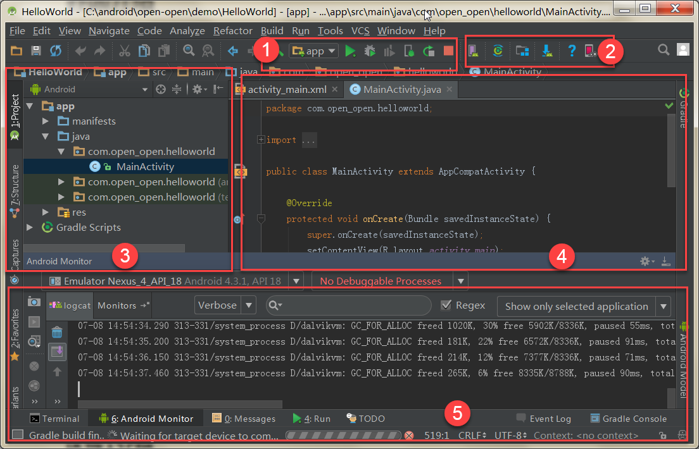Image resolution: width=699 pixels, height=449 pixels.
Task: Capture a screenshot of the emulator
Action: click(x=34, y=302)
